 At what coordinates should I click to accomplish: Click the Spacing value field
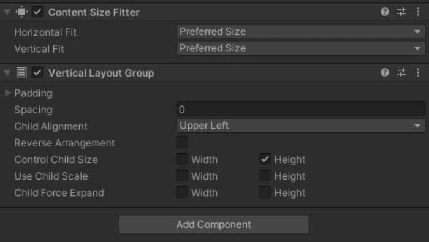point(301,110)
